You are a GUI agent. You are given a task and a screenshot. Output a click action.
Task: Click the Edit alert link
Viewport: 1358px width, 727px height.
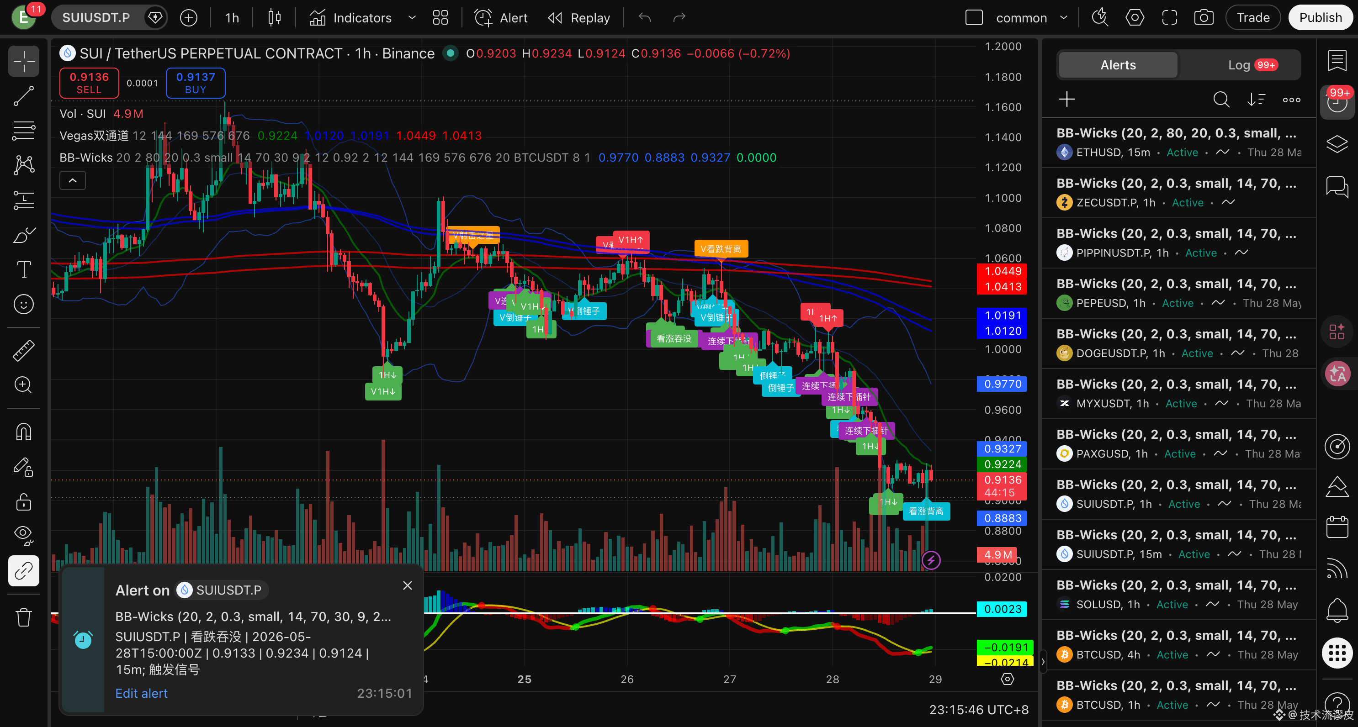coord(141,693)
